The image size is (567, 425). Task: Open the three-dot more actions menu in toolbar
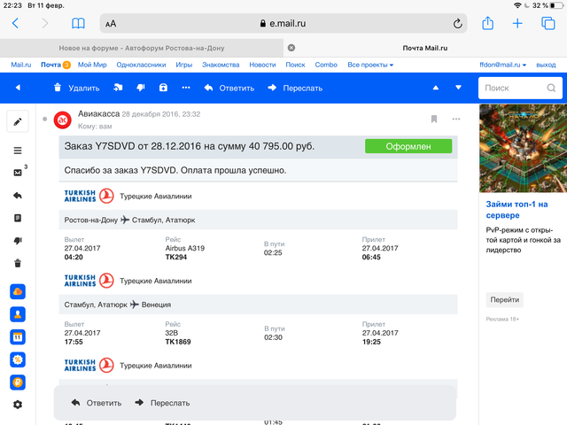click(185, 88)
